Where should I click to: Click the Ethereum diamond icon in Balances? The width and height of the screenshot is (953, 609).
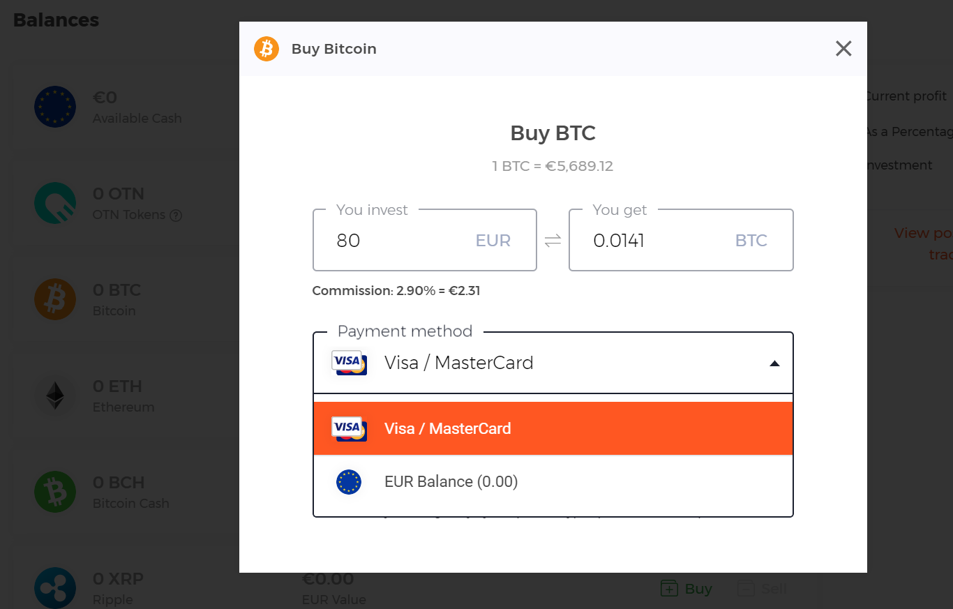click(55, 396)
